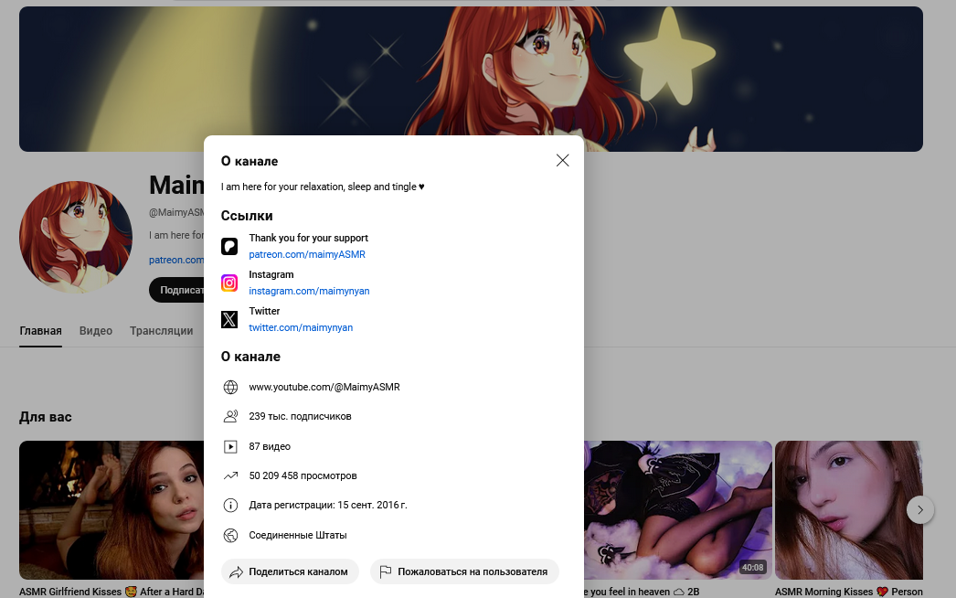Click the Patreon logo icon
Viewport: 956px width, 598px height.
229,247
